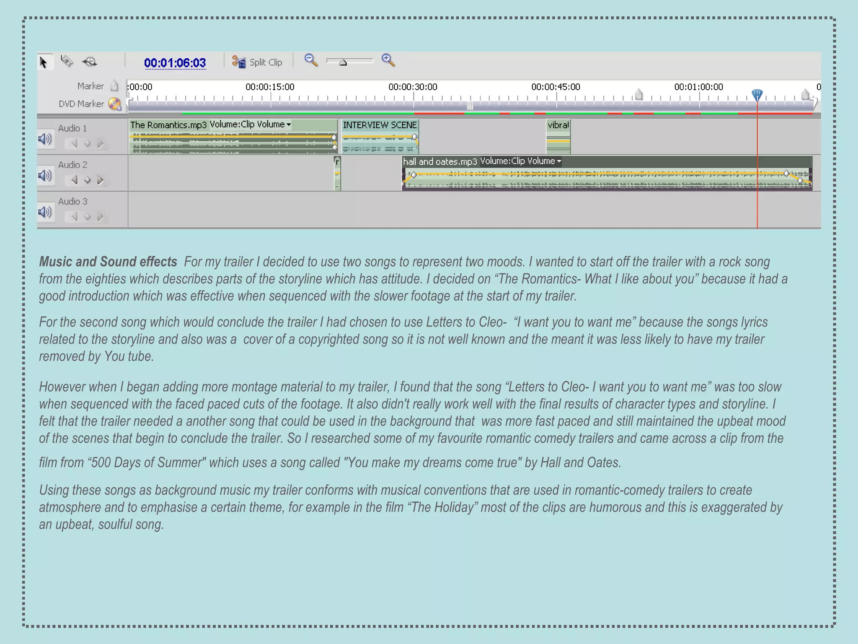Viewport: 858px width, 644px height.
Task: Click the zoom out magnifier icon
Action: (310, 60)
